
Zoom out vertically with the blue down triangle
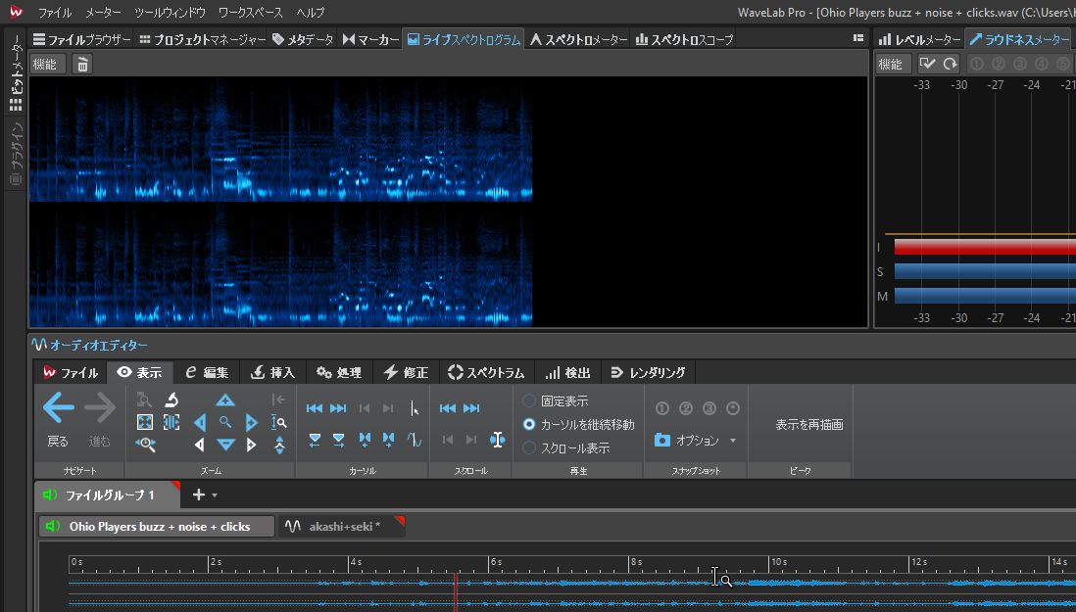point(225,445)
